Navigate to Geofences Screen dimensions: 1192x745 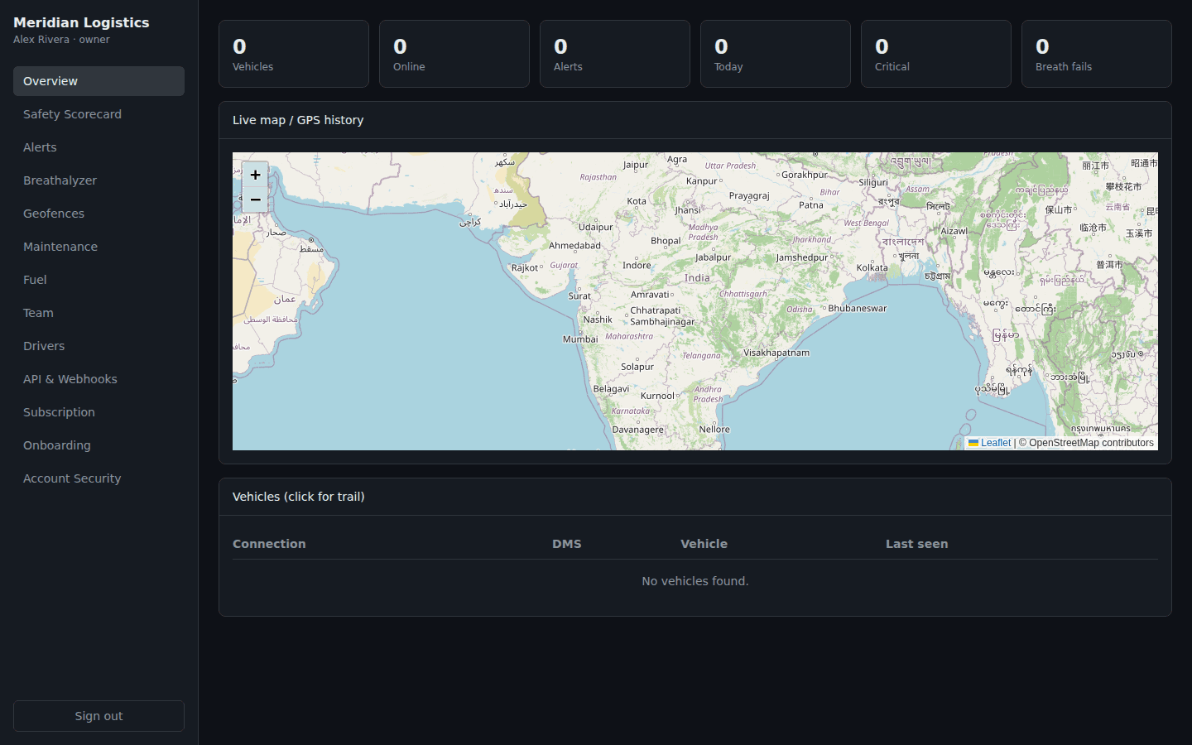(99, 214)
